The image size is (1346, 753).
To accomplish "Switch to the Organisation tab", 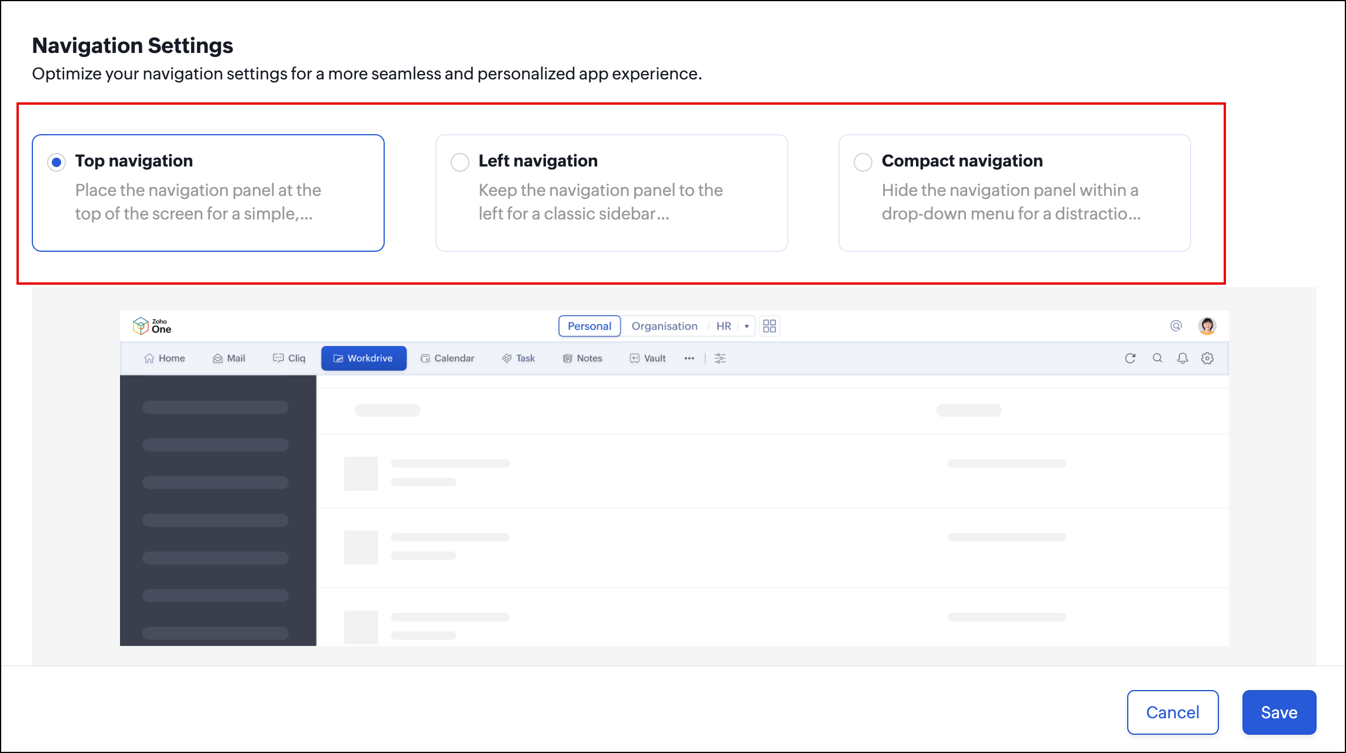I will pyautogui.click(x=664, y=326).
